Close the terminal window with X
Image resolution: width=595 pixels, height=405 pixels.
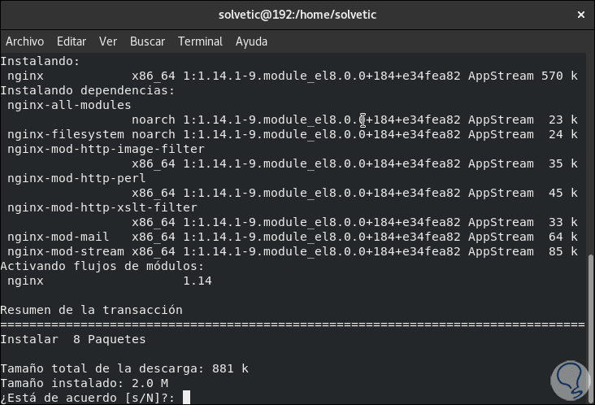tap(580, 15)
